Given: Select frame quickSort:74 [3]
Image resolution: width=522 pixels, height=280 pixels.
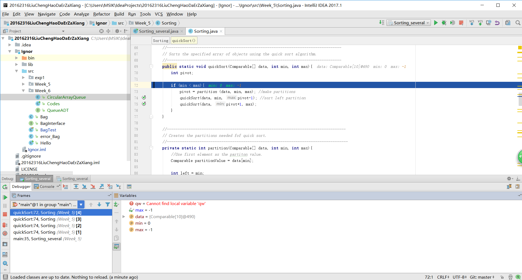Looking at the screenshot, I should (61, 219).
